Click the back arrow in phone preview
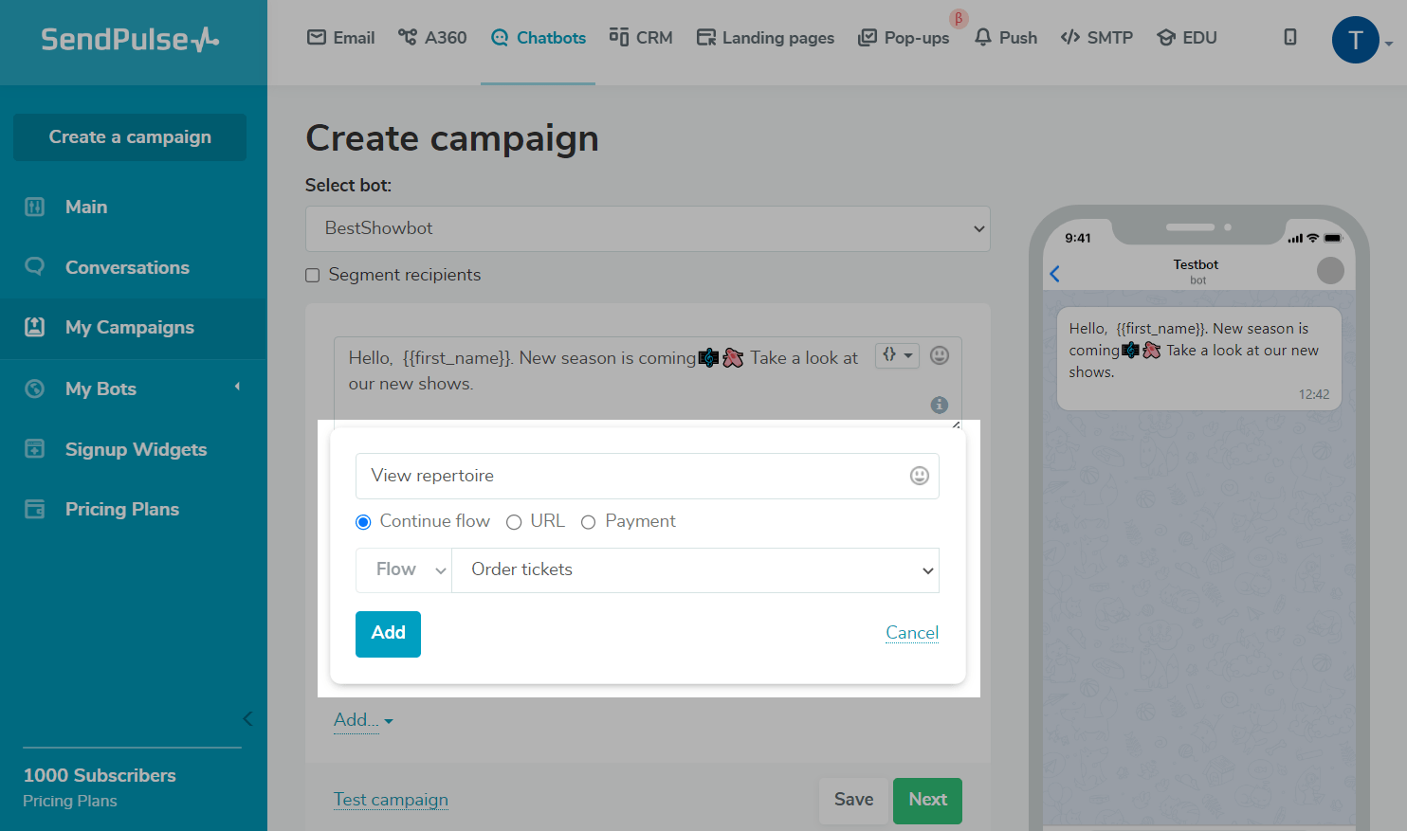Viewport: 1407px width, 831px height. pos(1055,274)
